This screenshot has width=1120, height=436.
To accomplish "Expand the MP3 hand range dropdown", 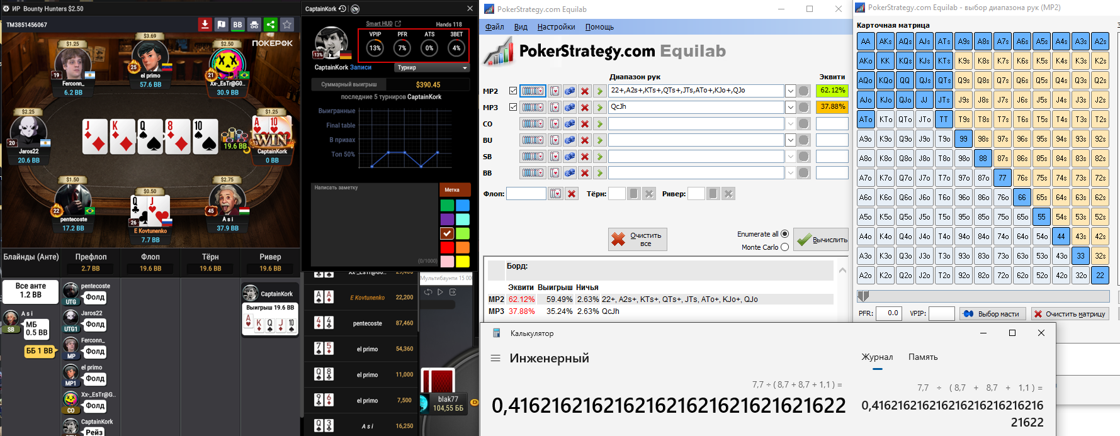I will [790, 108].
